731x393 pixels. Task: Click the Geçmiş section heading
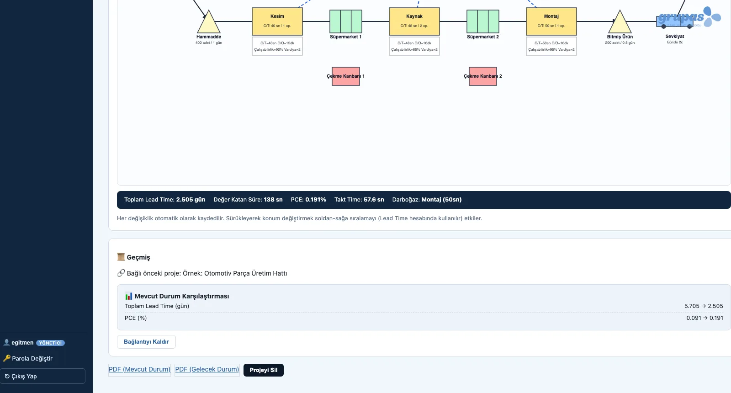tap(138, 257)
